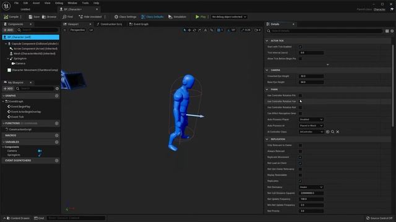Switch to Event Graph tab

coord(139,24)
